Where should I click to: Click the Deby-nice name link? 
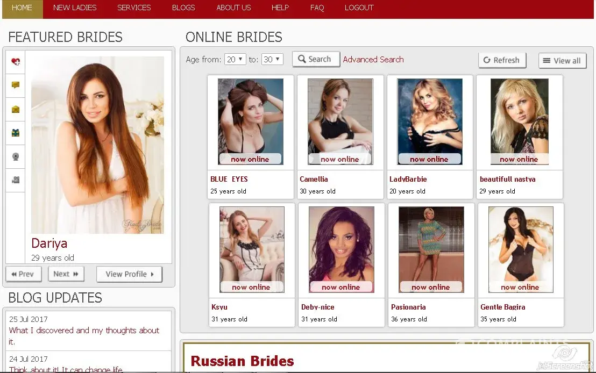318,307
